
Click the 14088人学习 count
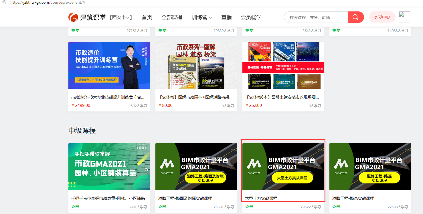[x=398, y=31]
